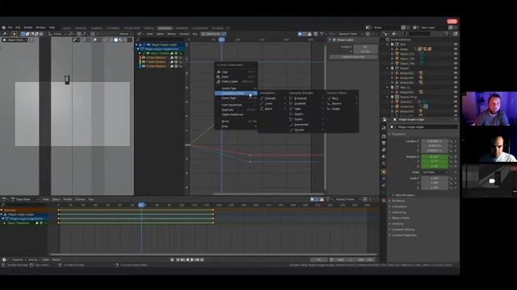The image size is (517, 290).
Task: Play the animation in reverse
Action: (x=187, y=259)
